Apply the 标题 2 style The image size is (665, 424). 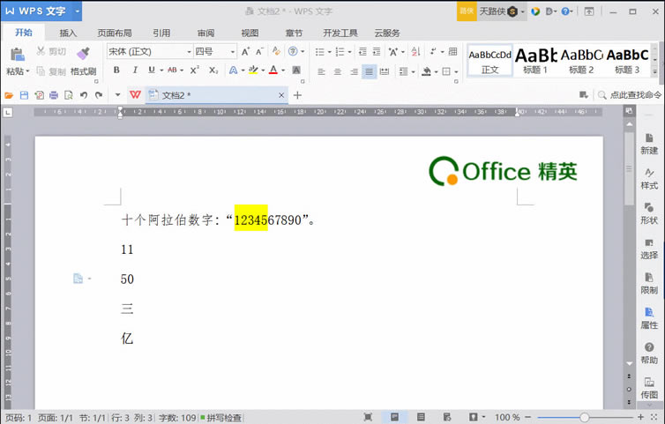pos(581,61)
